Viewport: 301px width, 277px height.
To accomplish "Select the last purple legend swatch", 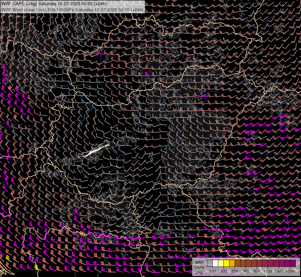I will click(x=293, y=263).
